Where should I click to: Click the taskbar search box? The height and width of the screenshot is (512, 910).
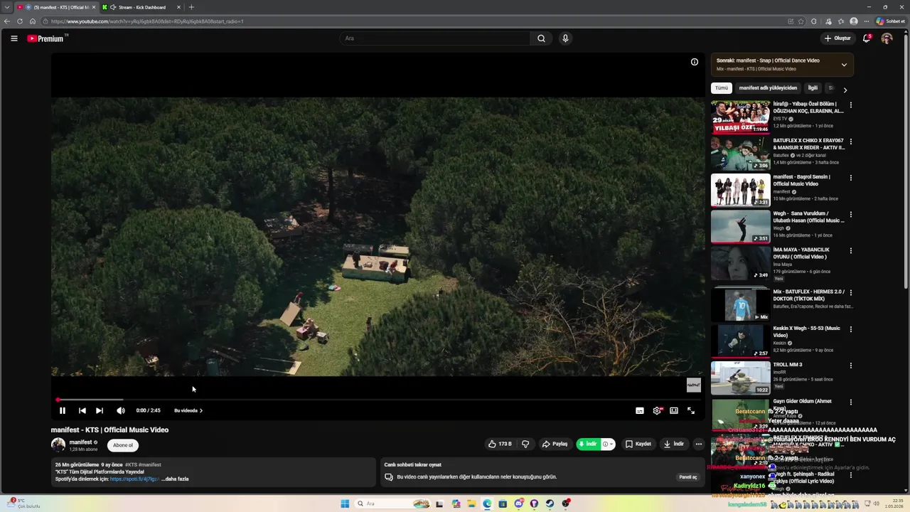[x=394, y=503]
